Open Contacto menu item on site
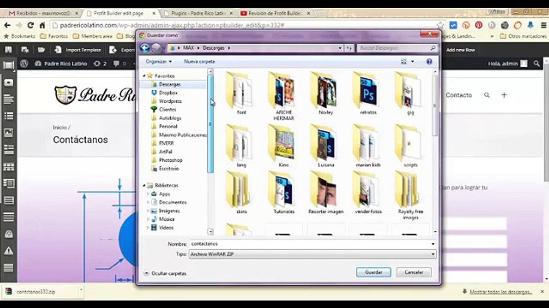Viewport: 549px width, 308px height. (459, 95)
